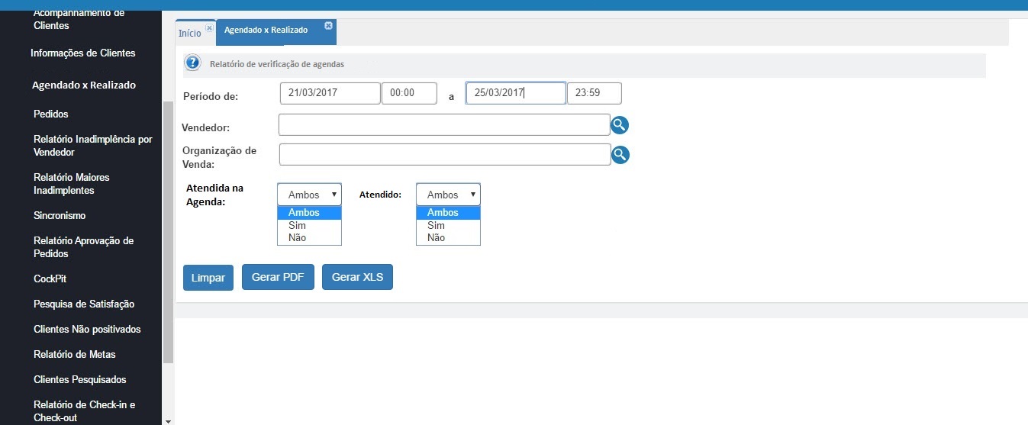Click the Gerar XLS button
The width and height of the screenshot is (1028, 425).
[357, 278]
